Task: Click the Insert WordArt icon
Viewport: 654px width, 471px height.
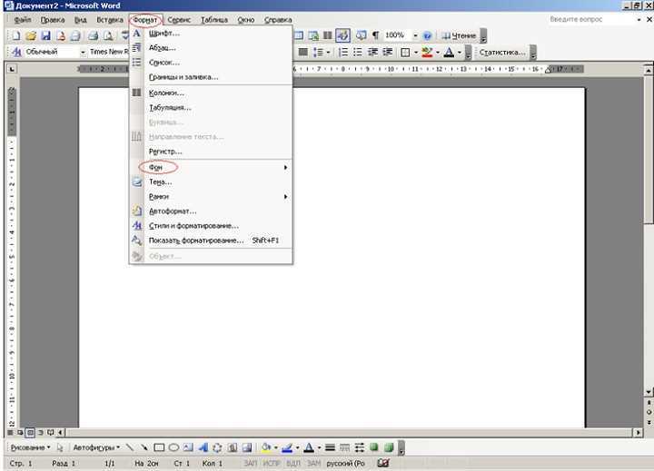Action: [x=203, y=447]
